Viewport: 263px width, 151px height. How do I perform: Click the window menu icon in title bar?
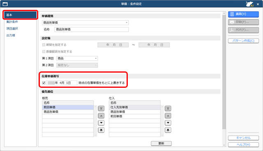pos(5,4)
